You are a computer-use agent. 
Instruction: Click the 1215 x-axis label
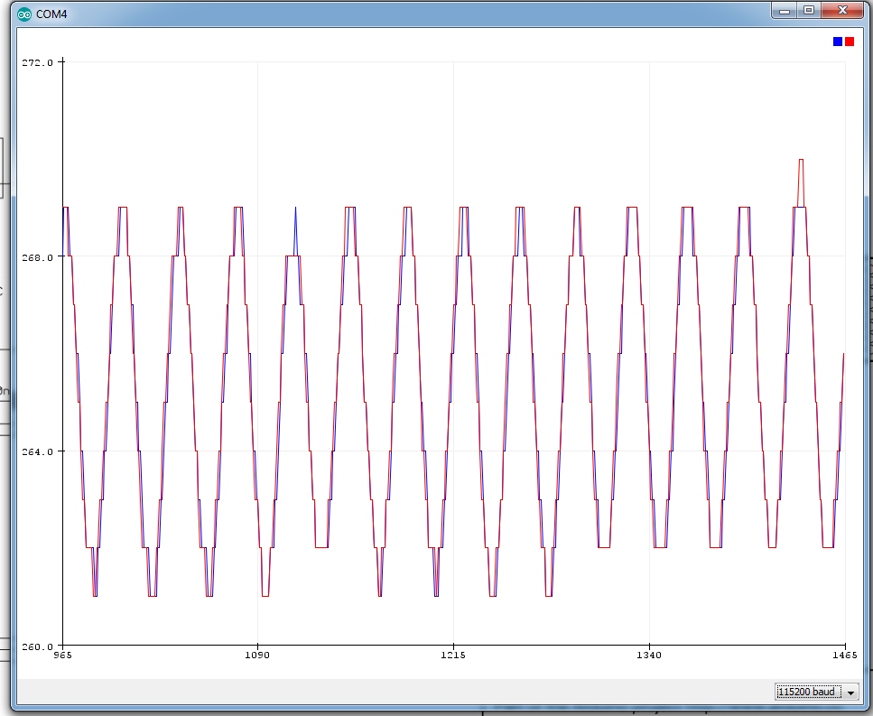[453, 656]
